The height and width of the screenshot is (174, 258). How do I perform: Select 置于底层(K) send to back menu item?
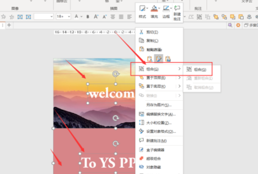tap(159, 86)
